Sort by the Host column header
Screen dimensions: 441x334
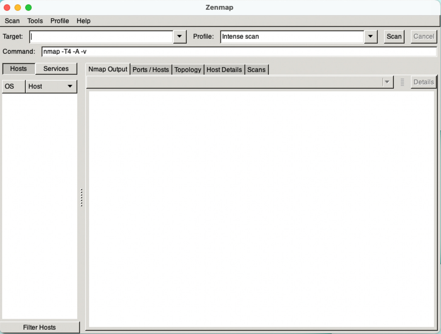coord(51,86)
